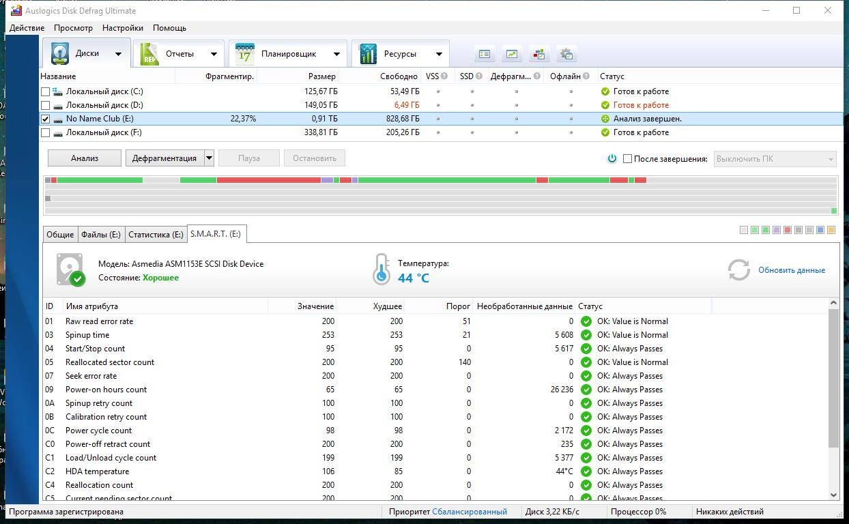The width and height of the screenshot is (849, 524).
Task: Check the Локальный диск (C:) checkbox
Action: tap(46, 91)
